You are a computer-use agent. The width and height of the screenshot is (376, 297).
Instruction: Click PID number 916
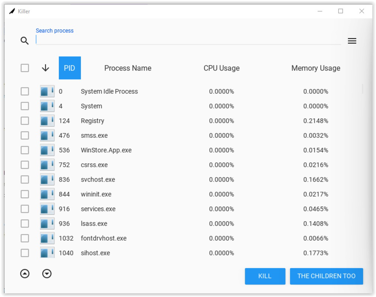[x=64, y=209]
